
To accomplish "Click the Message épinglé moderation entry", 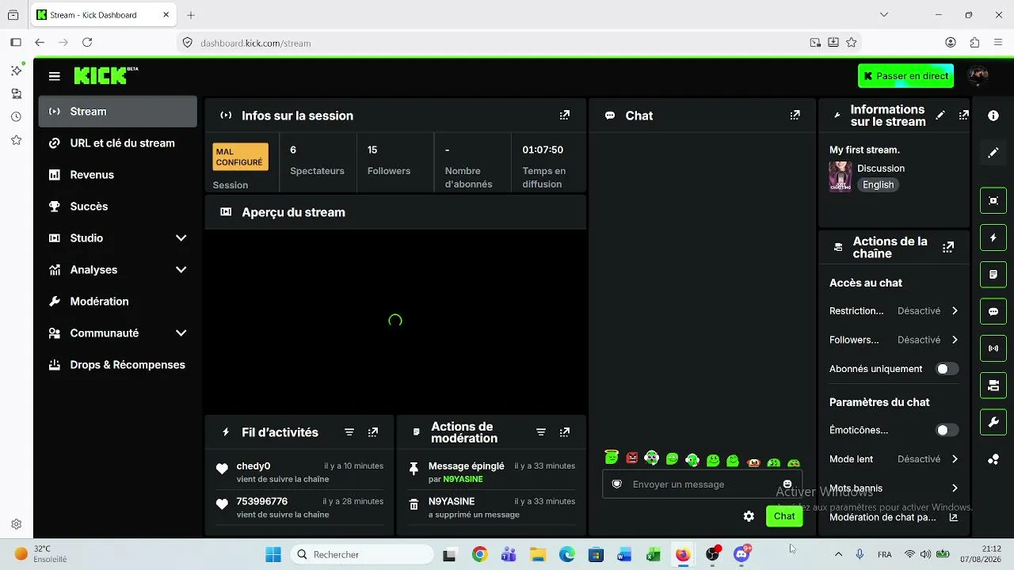I will click(x=491, y=472).
